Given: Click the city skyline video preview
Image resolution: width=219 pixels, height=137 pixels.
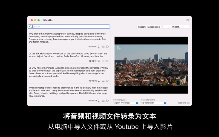Looking at the screenshot, I should [x=151, y=65].
